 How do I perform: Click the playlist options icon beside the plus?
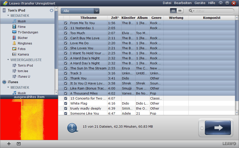coord(19,144)
